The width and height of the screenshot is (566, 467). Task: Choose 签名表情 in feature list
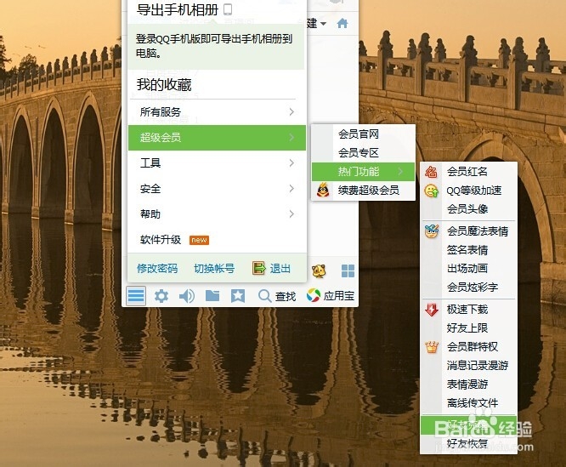tap(468, 250)
